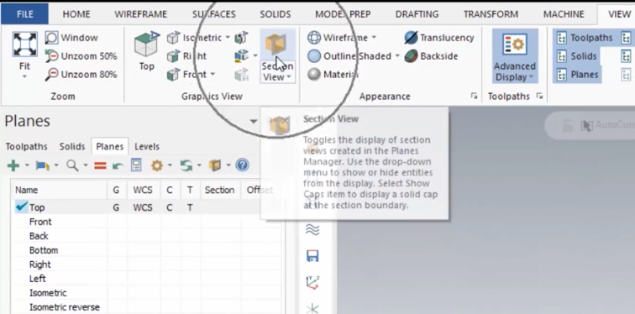The image size is (635, 314).
Task: Click the Fit zoom icon
Action: 25,44
